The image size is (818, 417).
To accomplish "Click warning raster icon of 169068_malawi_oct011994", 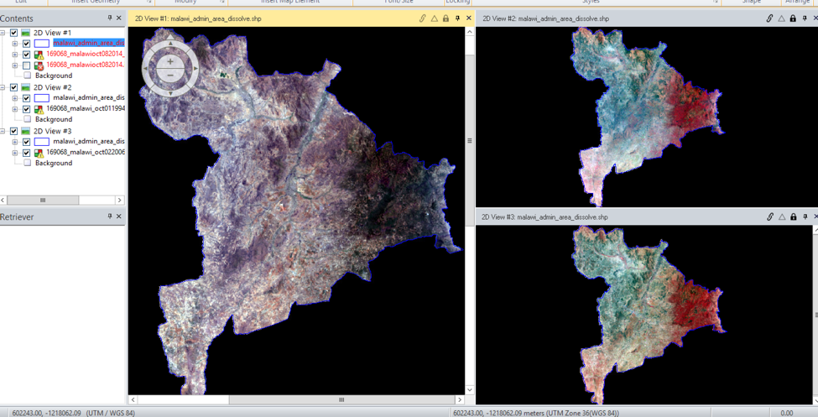I will (x=39, y=109).
